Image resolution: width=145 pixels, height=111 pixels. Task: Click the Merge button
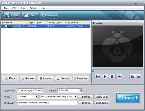pos(10,79)
